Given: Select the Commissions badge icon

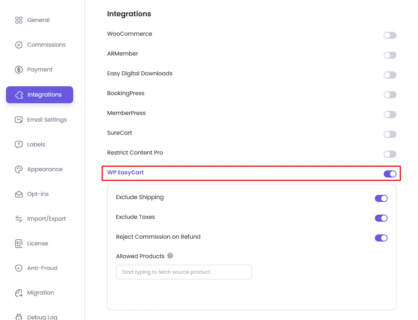Looking at the screenshot, I should pyautogui.click(x=18, y=45).
